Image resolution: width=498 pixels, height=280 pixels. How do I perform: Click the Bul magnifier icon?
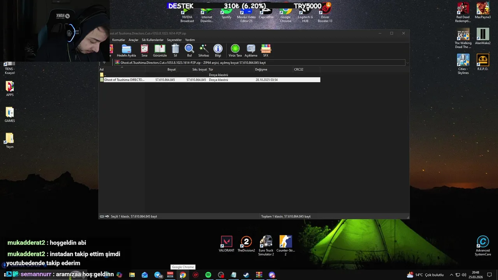tap(189, 51)
